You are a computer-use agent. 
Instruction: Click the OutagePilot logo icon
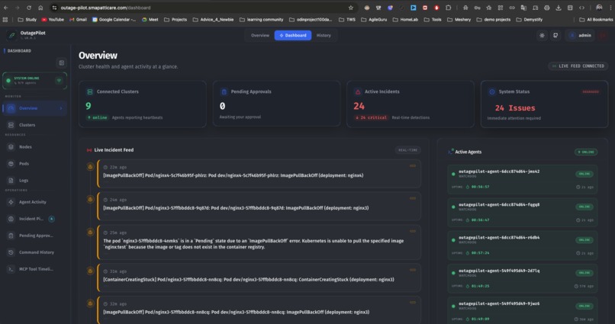click(x=11, y=35)
